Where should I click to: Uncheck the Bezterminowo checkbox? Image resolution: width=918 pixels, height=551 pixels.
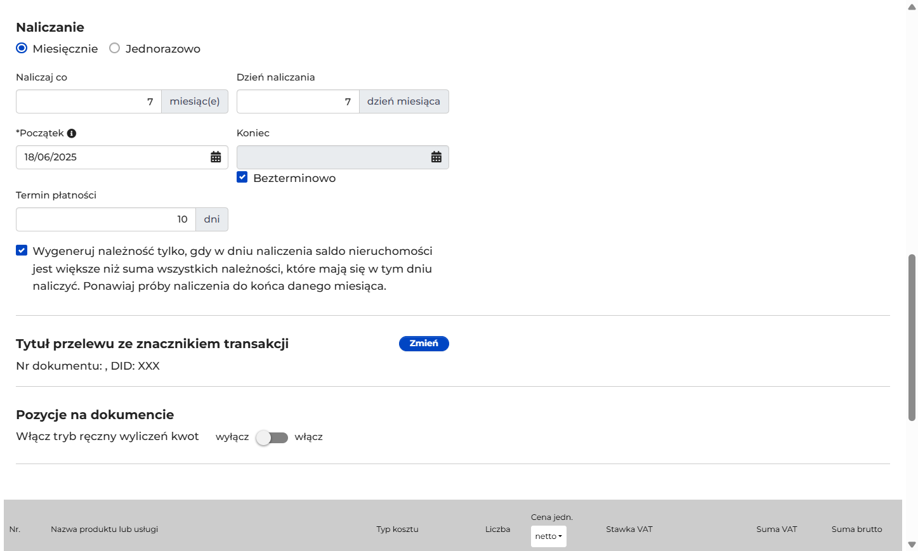[242, 178]
